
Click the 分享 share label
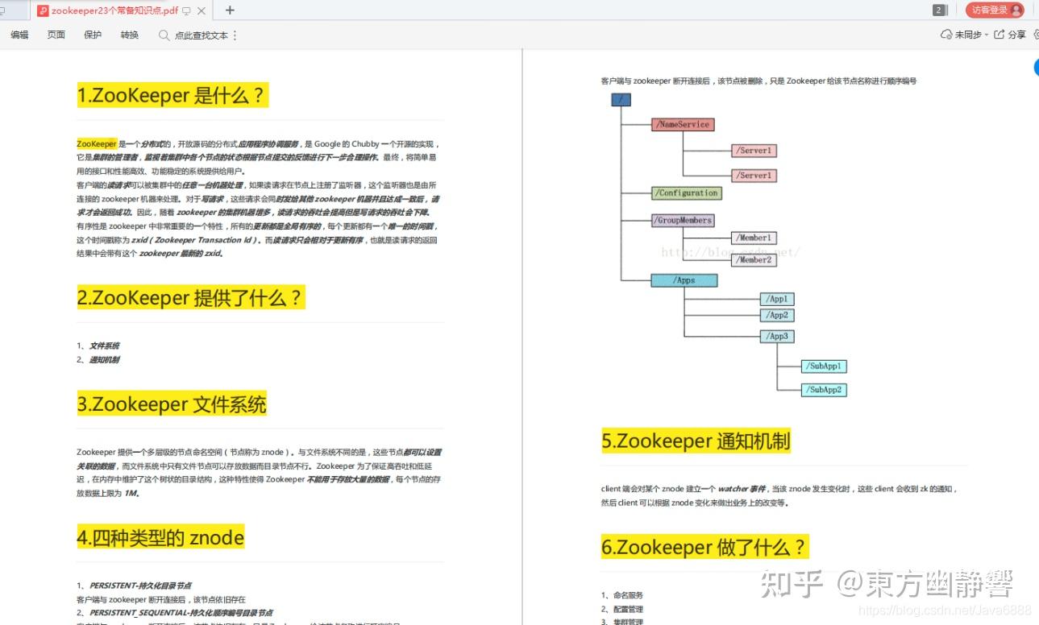coord(1017,35)
